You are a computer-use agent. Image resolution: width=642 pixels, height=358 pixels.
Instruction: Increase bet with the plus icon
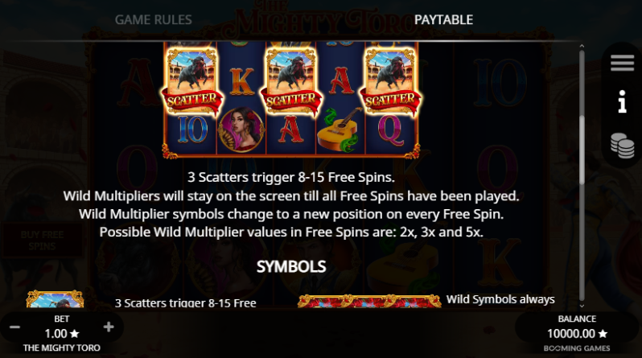pos(109,327)
